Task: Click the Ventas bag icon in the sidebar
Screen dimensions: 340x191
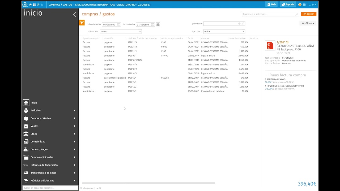Action: point(26,126)
